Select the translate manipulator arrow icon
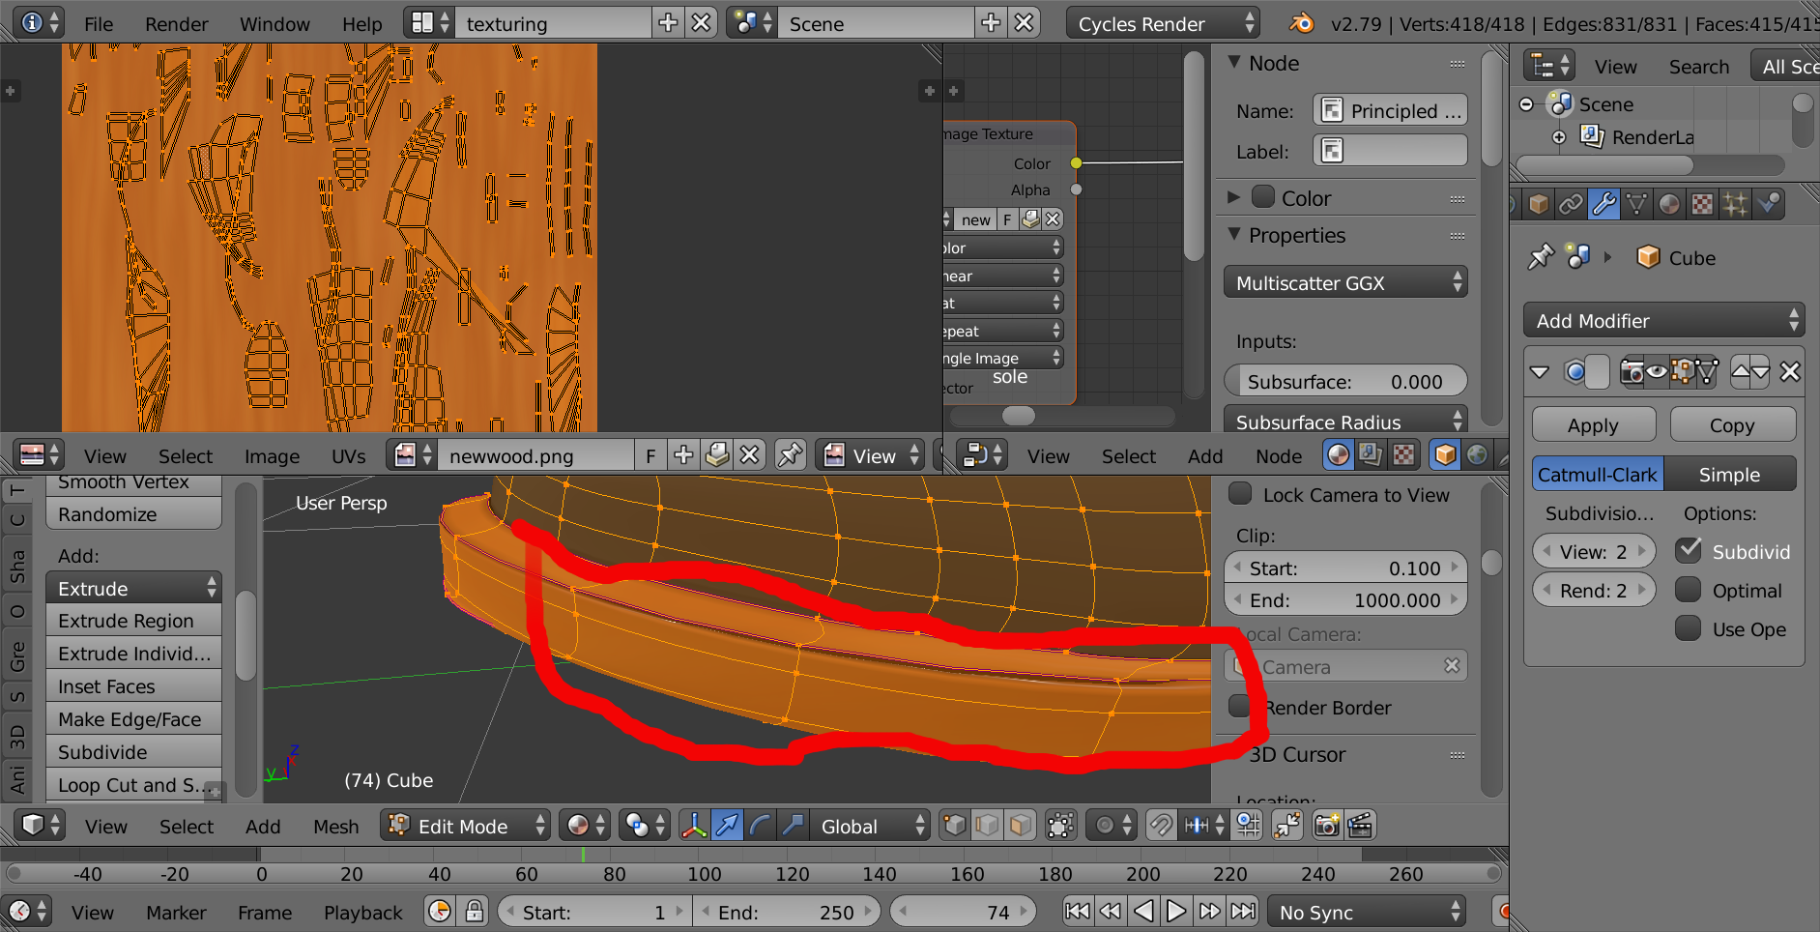The height and width of the screenshot is (932, 1820). click(727, 826)
